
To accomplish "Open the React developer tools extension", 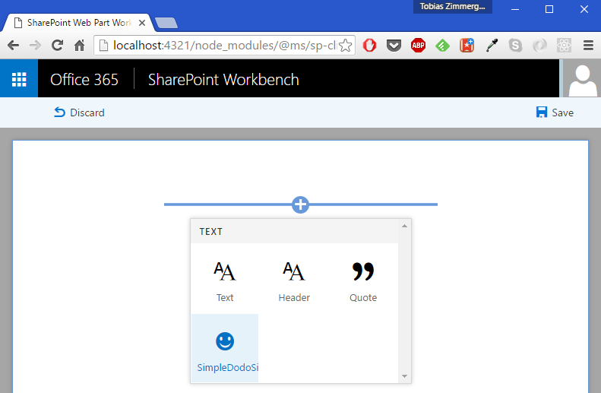I will 565,46.
